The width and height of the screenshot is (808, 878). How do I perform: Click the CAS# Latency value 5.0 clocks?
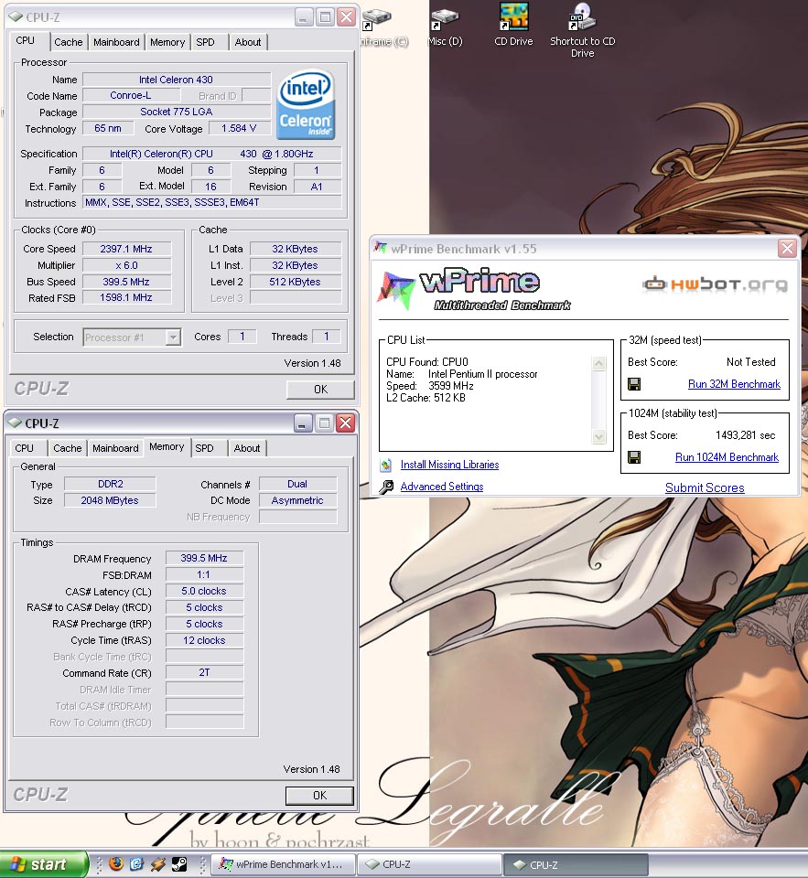[204, 592]
